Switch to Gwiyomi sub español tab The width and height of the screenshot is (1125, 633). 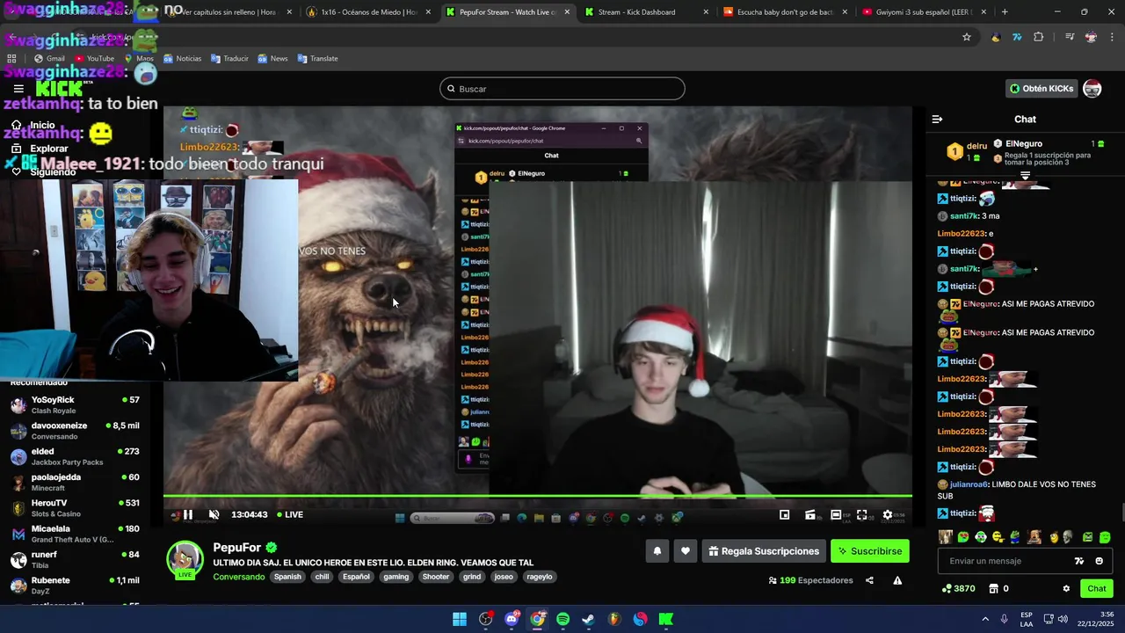[924, 12]
